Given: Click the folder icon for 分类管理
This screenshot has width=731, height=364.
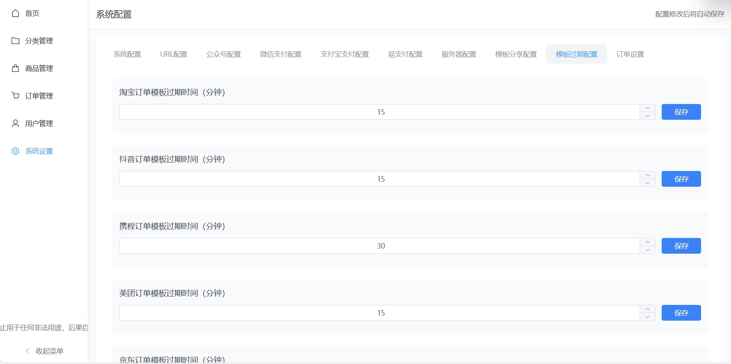Looking at the screenshot, I should pyautogui.click(x=15, y=41).
